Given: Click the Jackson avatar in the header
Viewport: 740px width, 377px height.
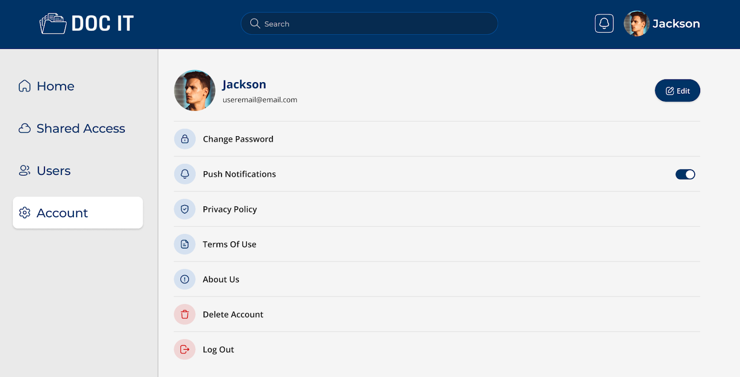Looking at the screenshot, I should coord(636,24).
